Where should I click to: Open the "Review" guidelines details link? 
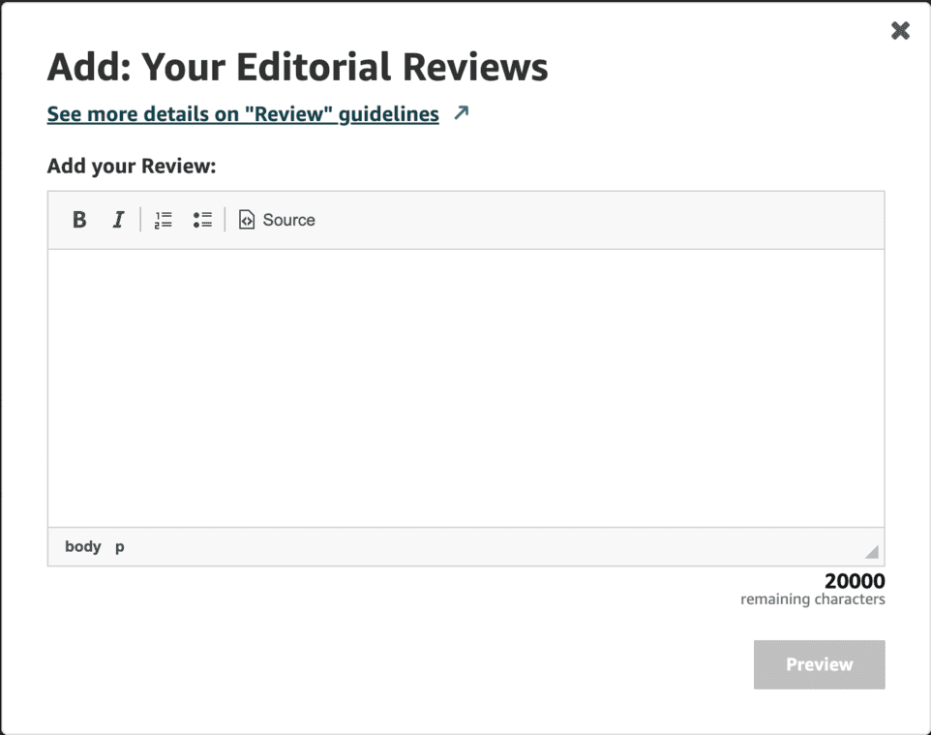pyautogui.click(x=243, y=113)
